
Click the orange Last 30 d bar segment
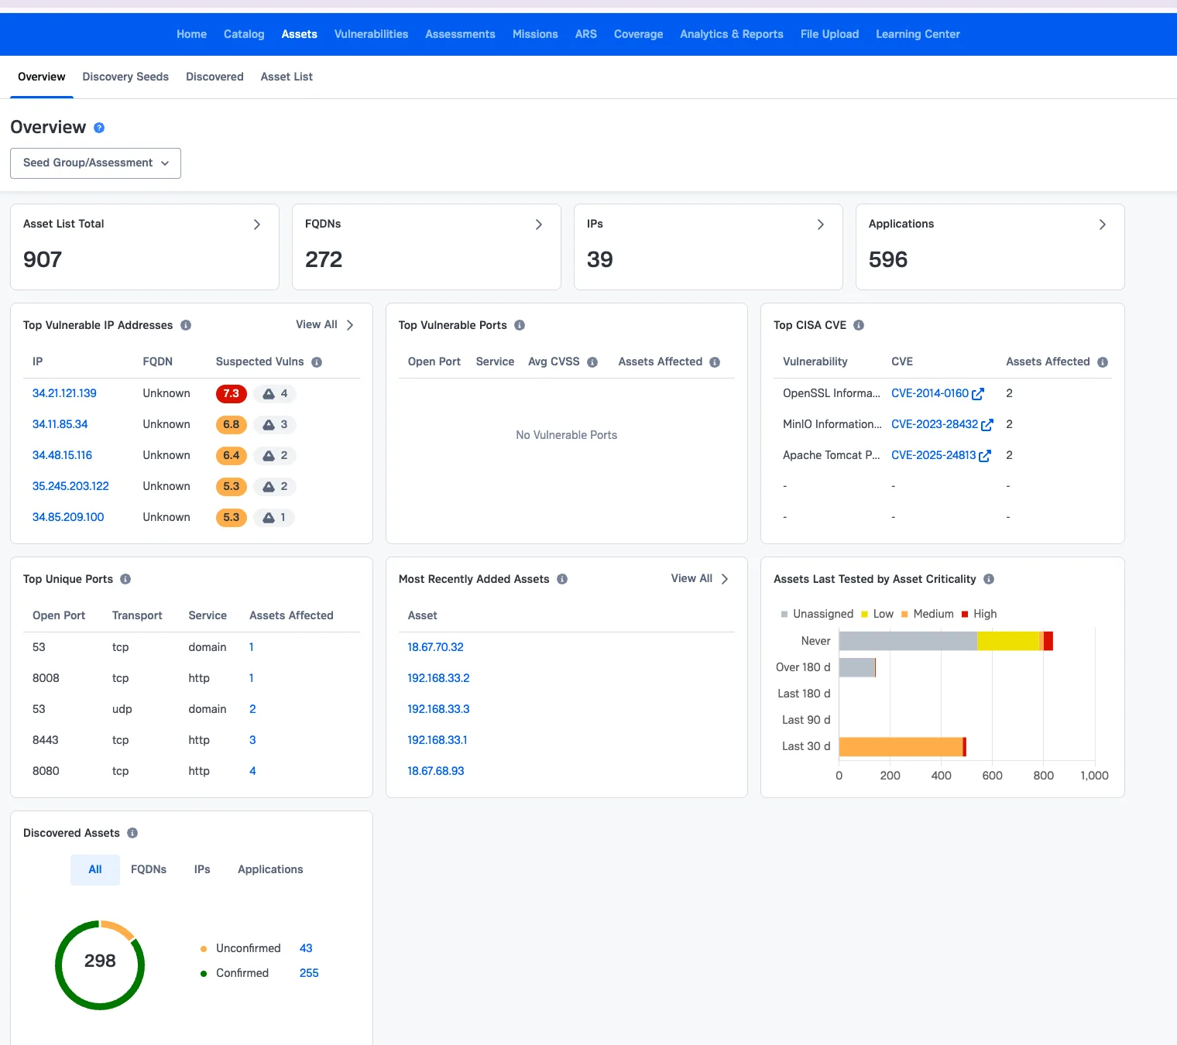coord(900,746)
